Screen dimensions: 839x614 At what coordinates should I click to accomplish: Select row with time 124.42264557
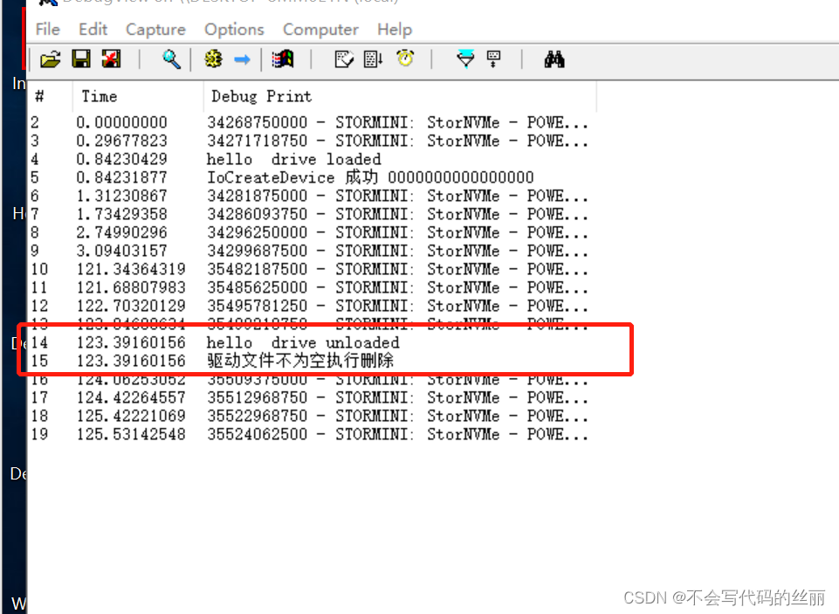pyautogui.click(x=312, y=397)
